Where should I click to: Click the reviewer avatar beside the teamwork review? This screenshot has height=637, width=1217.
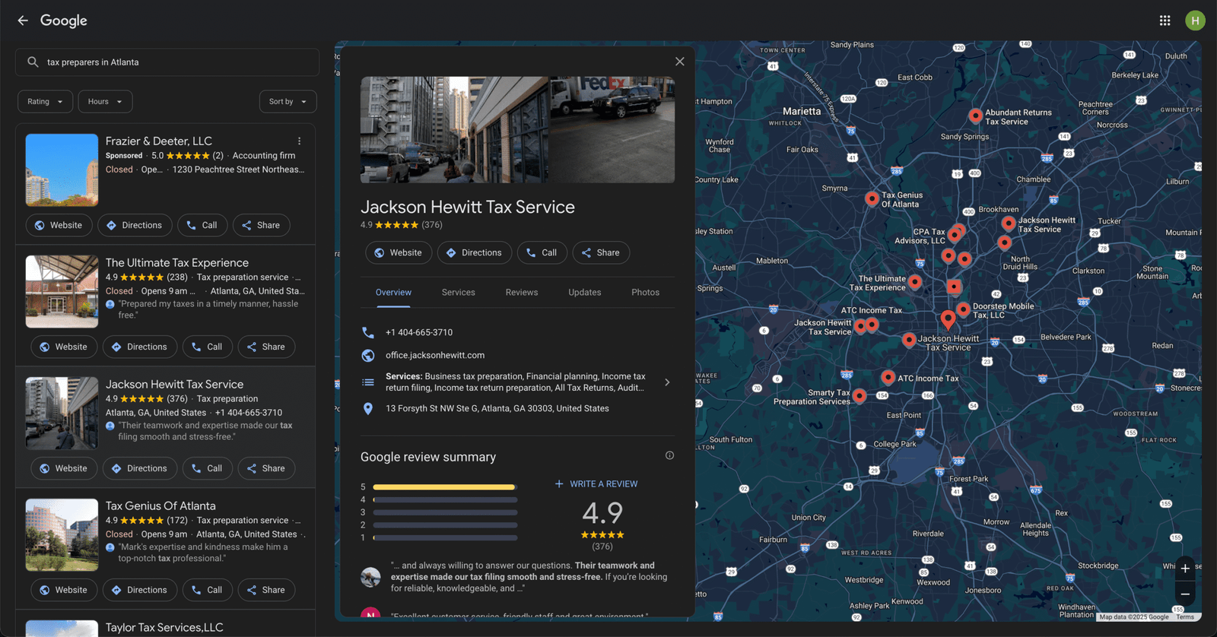pos(370,577)
